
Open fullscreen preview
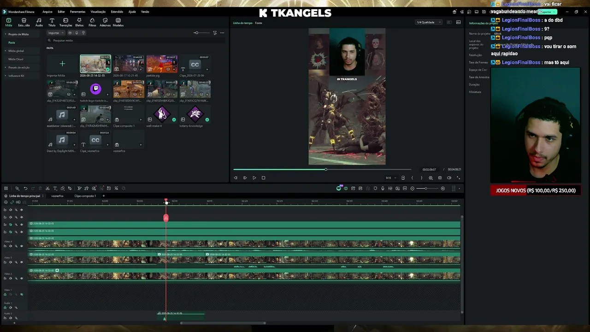pyautogui.click(x=458, y=178)
